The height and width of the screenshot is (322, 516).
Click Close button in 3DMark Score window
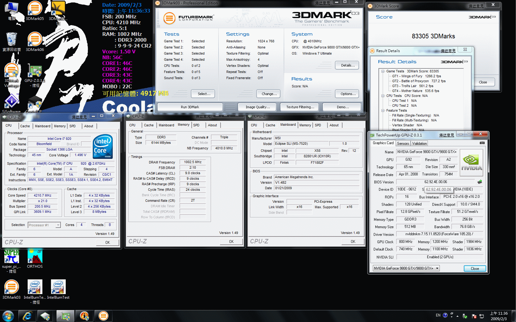coord(483,82)
